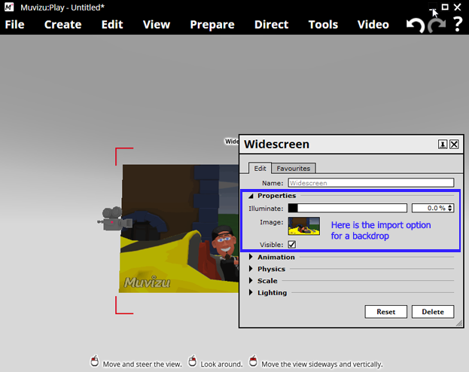This screenshot has height=372, width=469.
Task: Open the Edit menu
Action: (112, 25)
